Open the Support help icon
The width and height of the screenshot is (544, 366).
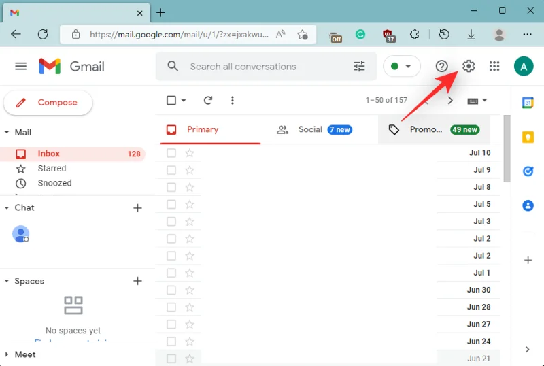[441, 66]
